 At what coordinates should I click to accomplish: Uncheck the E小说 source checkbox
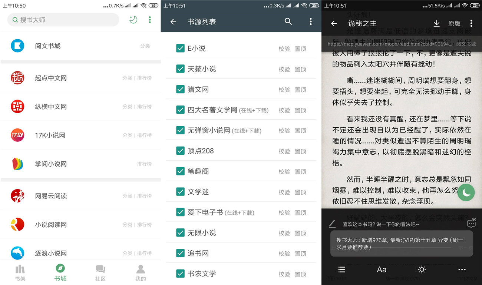pyautogui.click(x=180, y=48)
